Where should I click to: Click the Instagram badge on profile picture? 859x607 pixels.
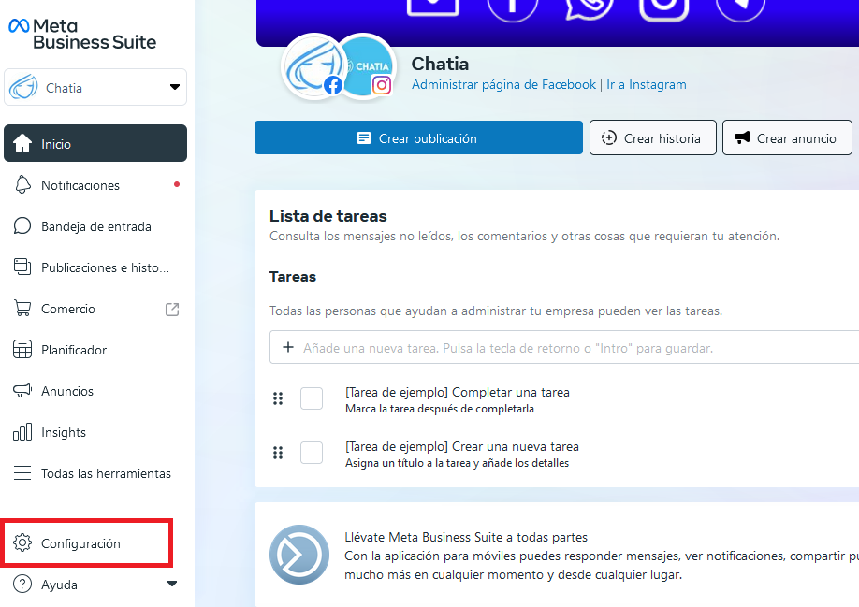coord(382,85)
